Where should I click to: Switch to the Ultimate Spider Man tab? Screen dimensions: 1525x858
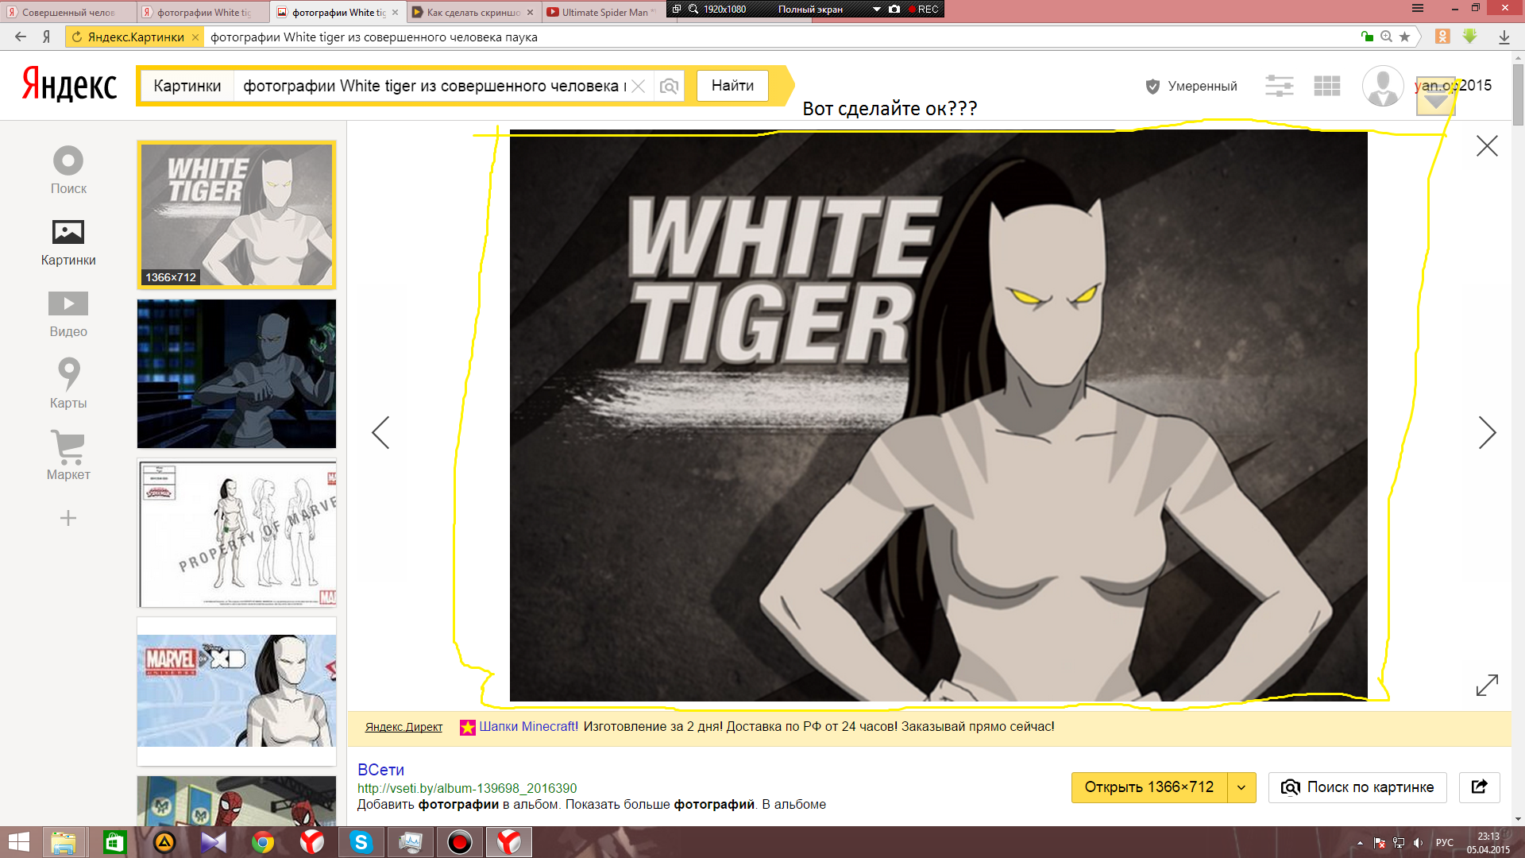[604, 12]
